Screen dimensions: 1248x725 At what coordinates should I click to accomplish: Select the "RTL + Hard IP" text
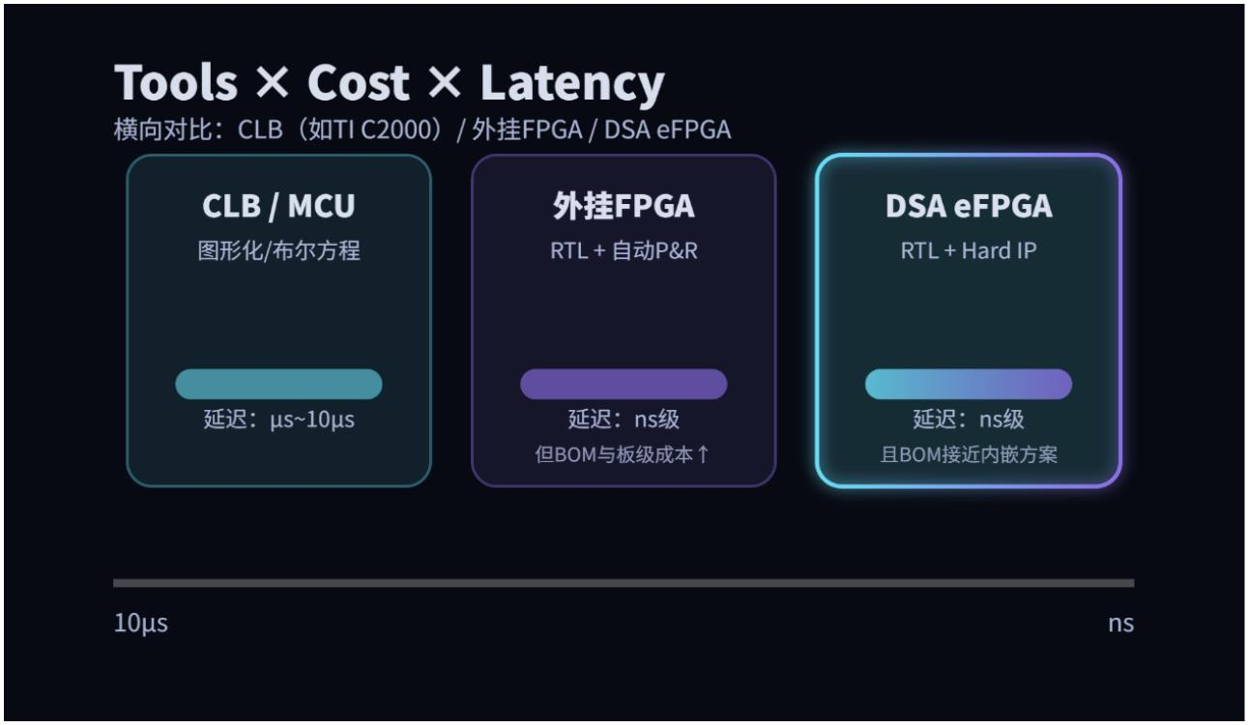click(x=969, y=250)
